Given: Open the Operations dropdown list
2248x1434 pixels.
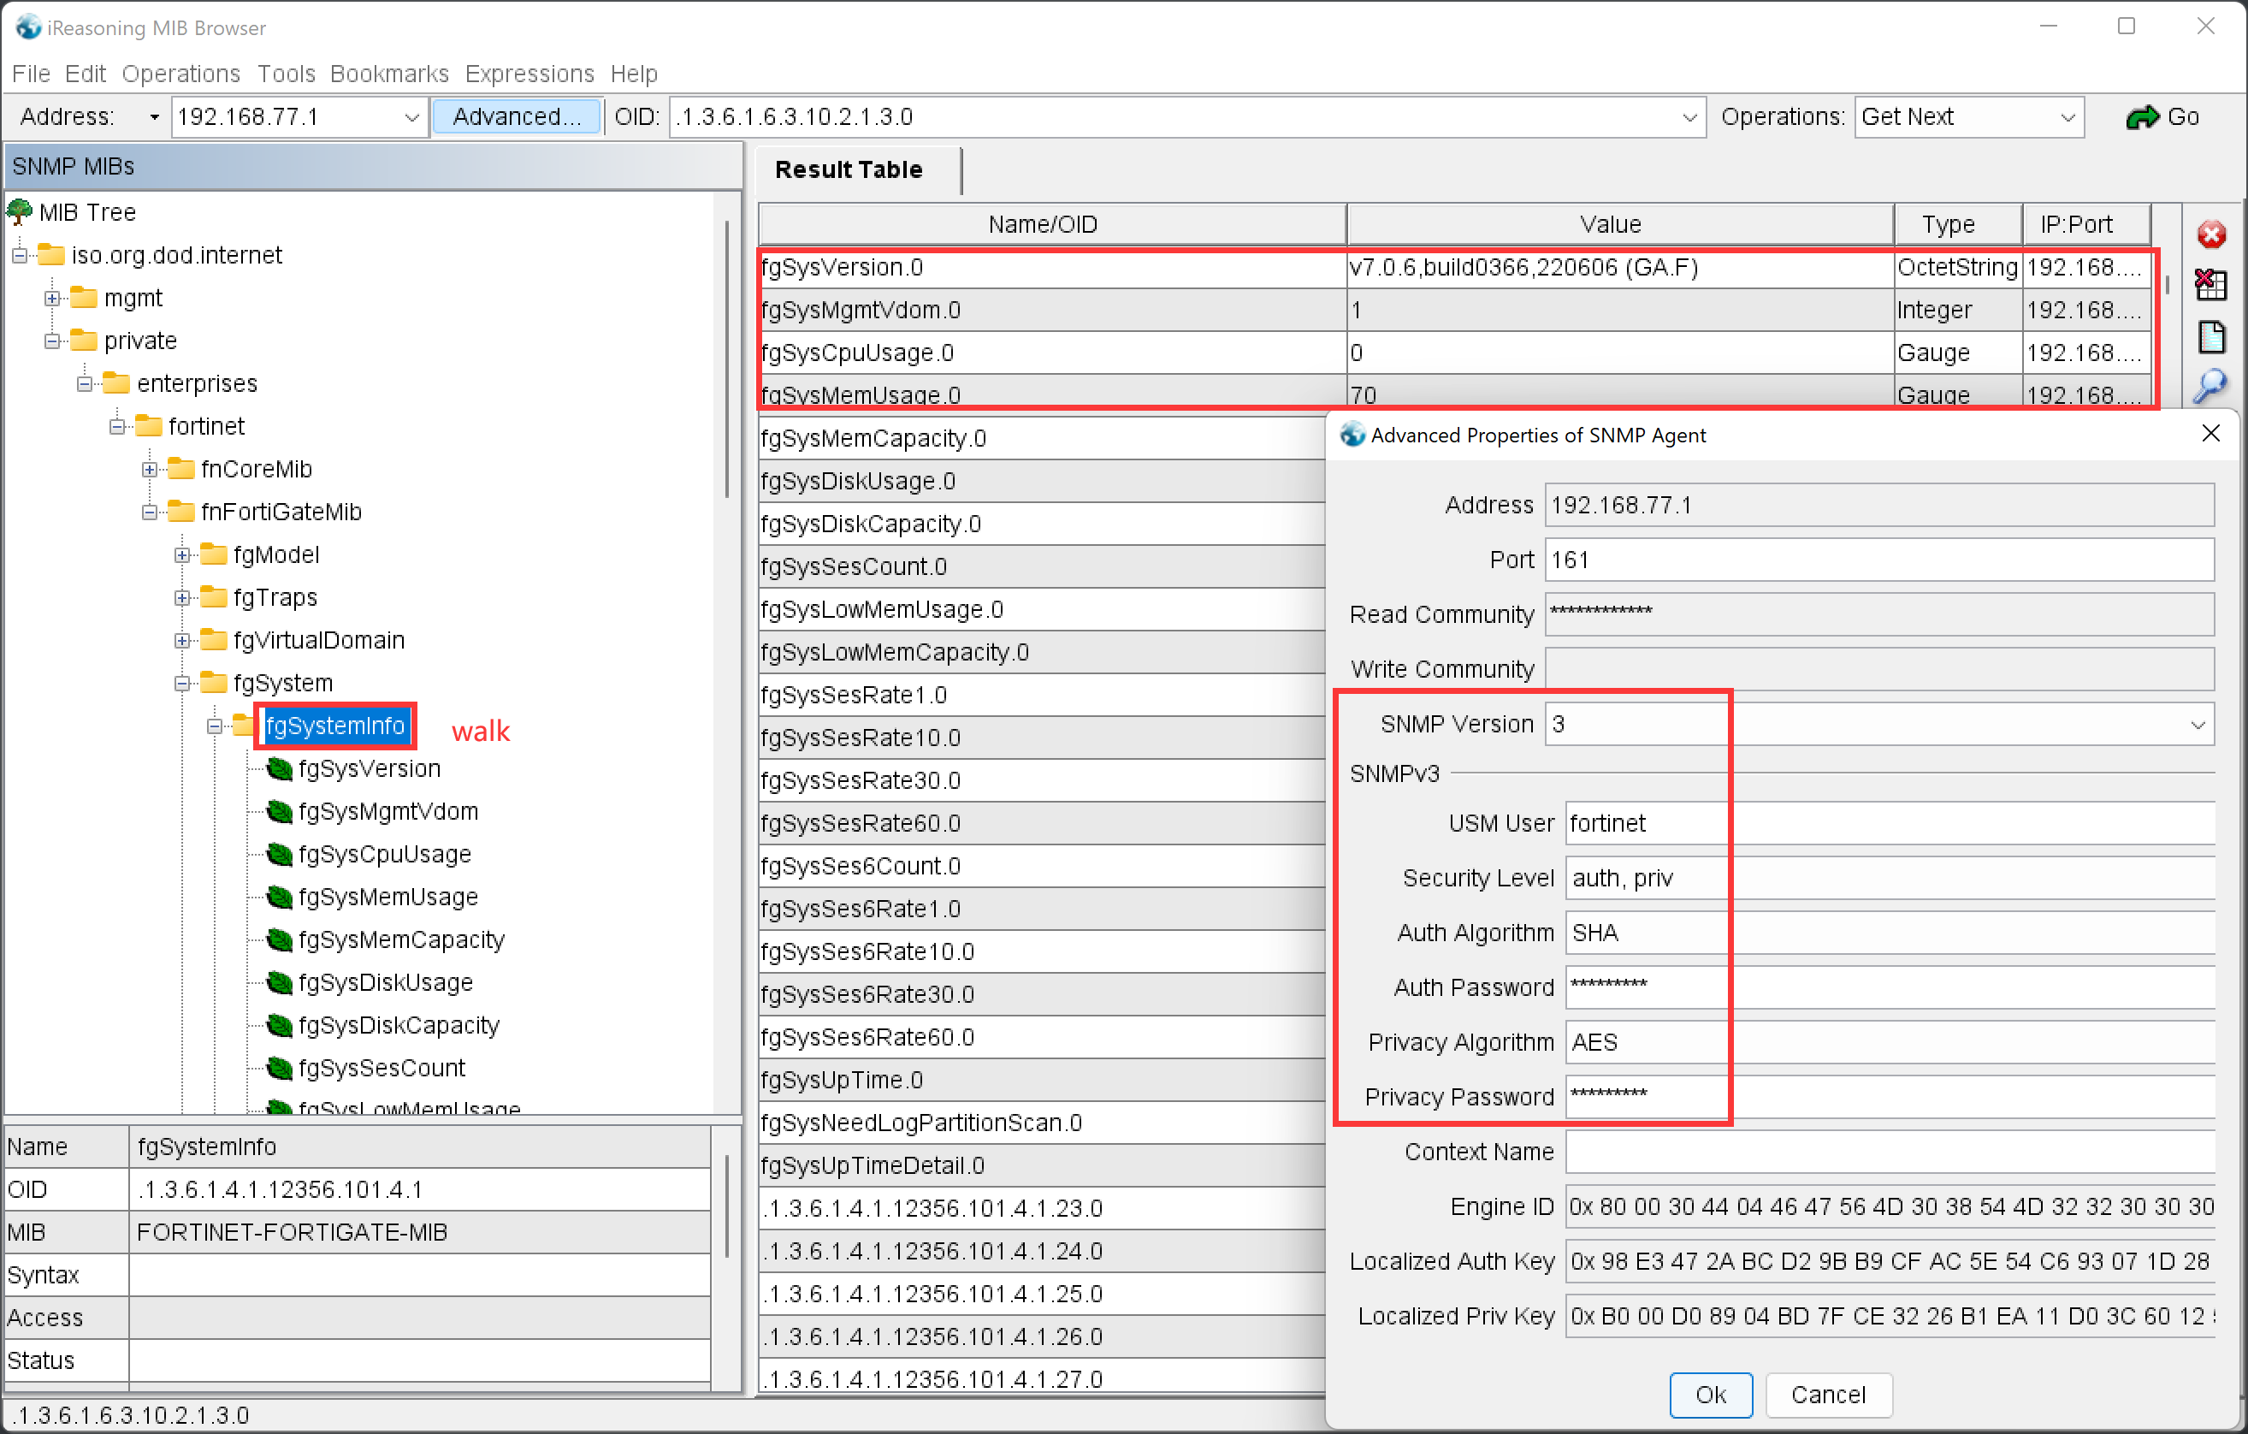Looking at the screenshot, I should (x=2067, y=117).
